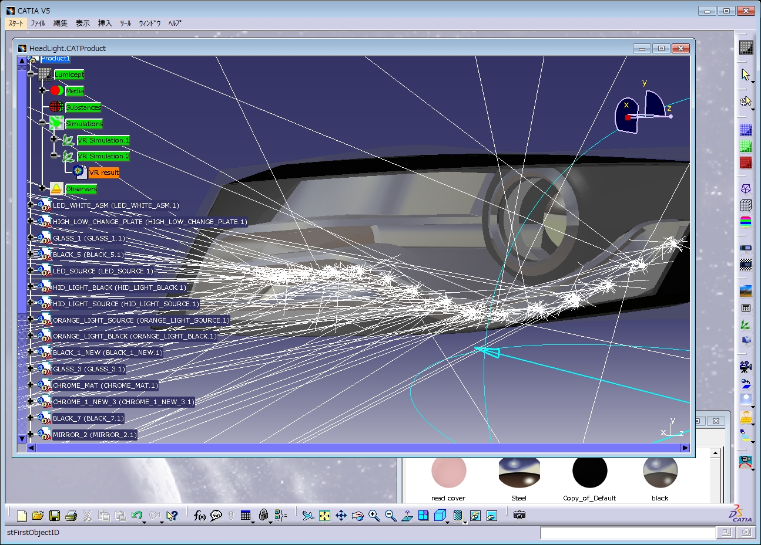761x545 pixels.
Task: Click the green grid icon in right toolbar
Action: (746, 146)
